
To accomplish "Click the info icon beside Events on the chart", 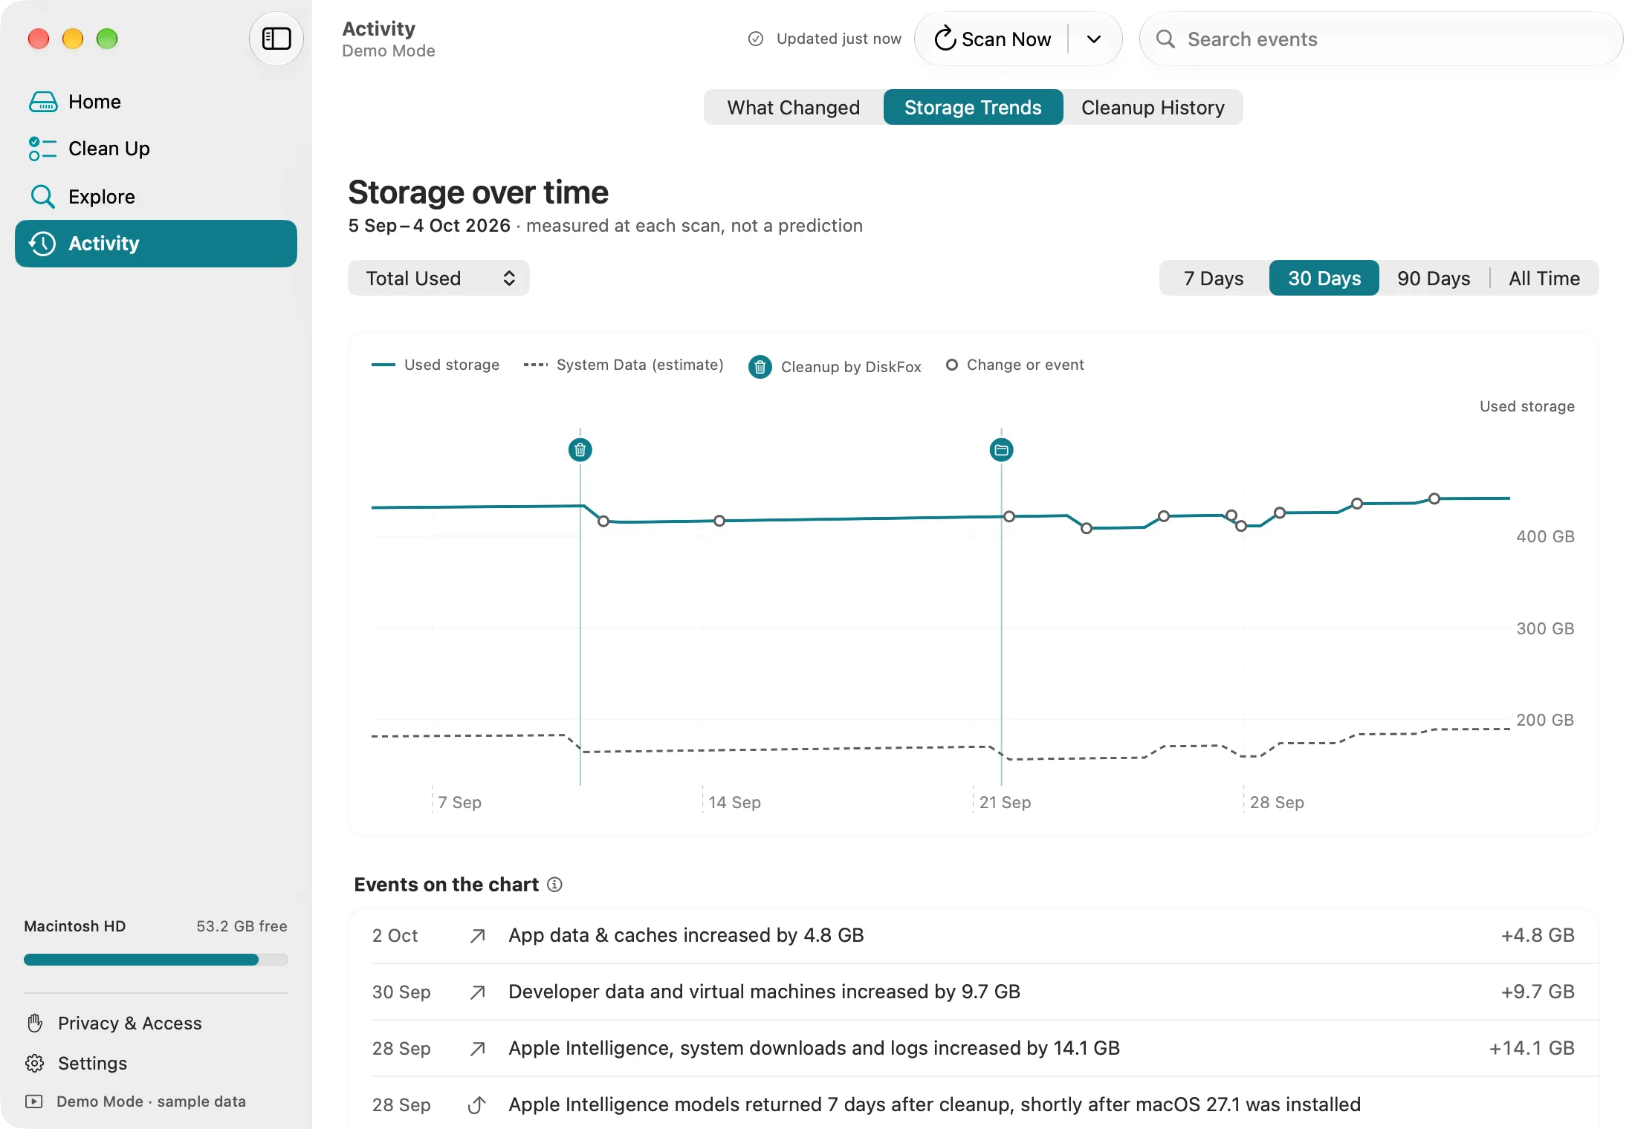I will (x=554, y=885).
